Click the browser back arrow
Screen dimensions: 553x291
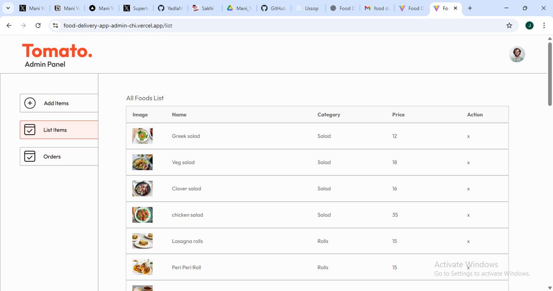pyautogui.click(x=9, y=26)
